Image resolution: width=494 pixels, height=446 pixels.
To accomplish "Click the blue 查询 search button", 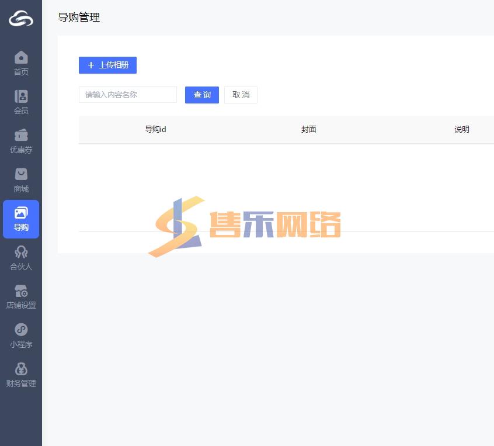I will click(x=202, y=95).
